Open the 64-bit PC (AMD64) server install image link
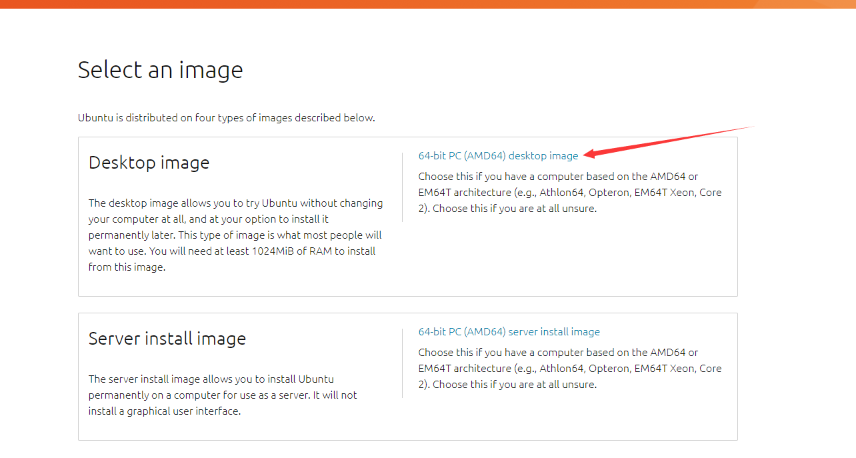The height and width of the screenshot is (458, 856). [x=509, y=332]
